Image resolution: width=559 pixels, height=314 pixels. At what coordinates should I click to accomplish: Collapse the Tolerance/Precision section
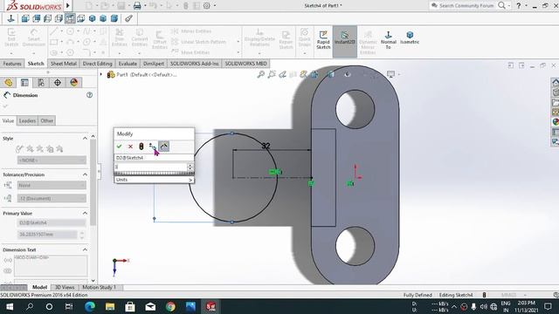[85, 174]
